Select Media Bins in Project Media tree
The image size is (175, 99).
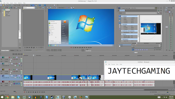8,11
